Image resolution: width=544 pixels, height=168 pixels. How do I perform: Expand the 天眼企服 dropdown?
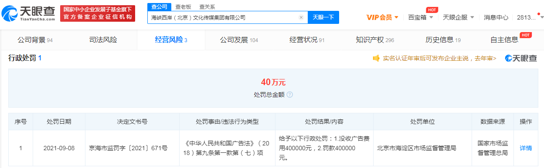click(x=458, y=17)
